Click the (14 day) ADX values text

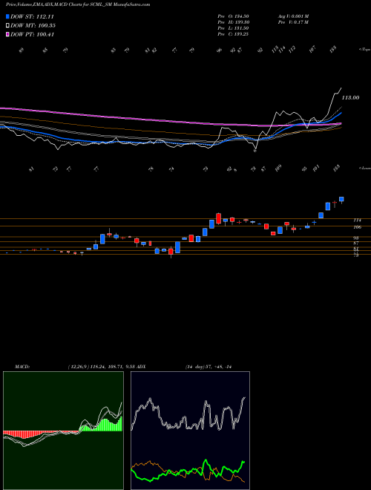[208, 367]
